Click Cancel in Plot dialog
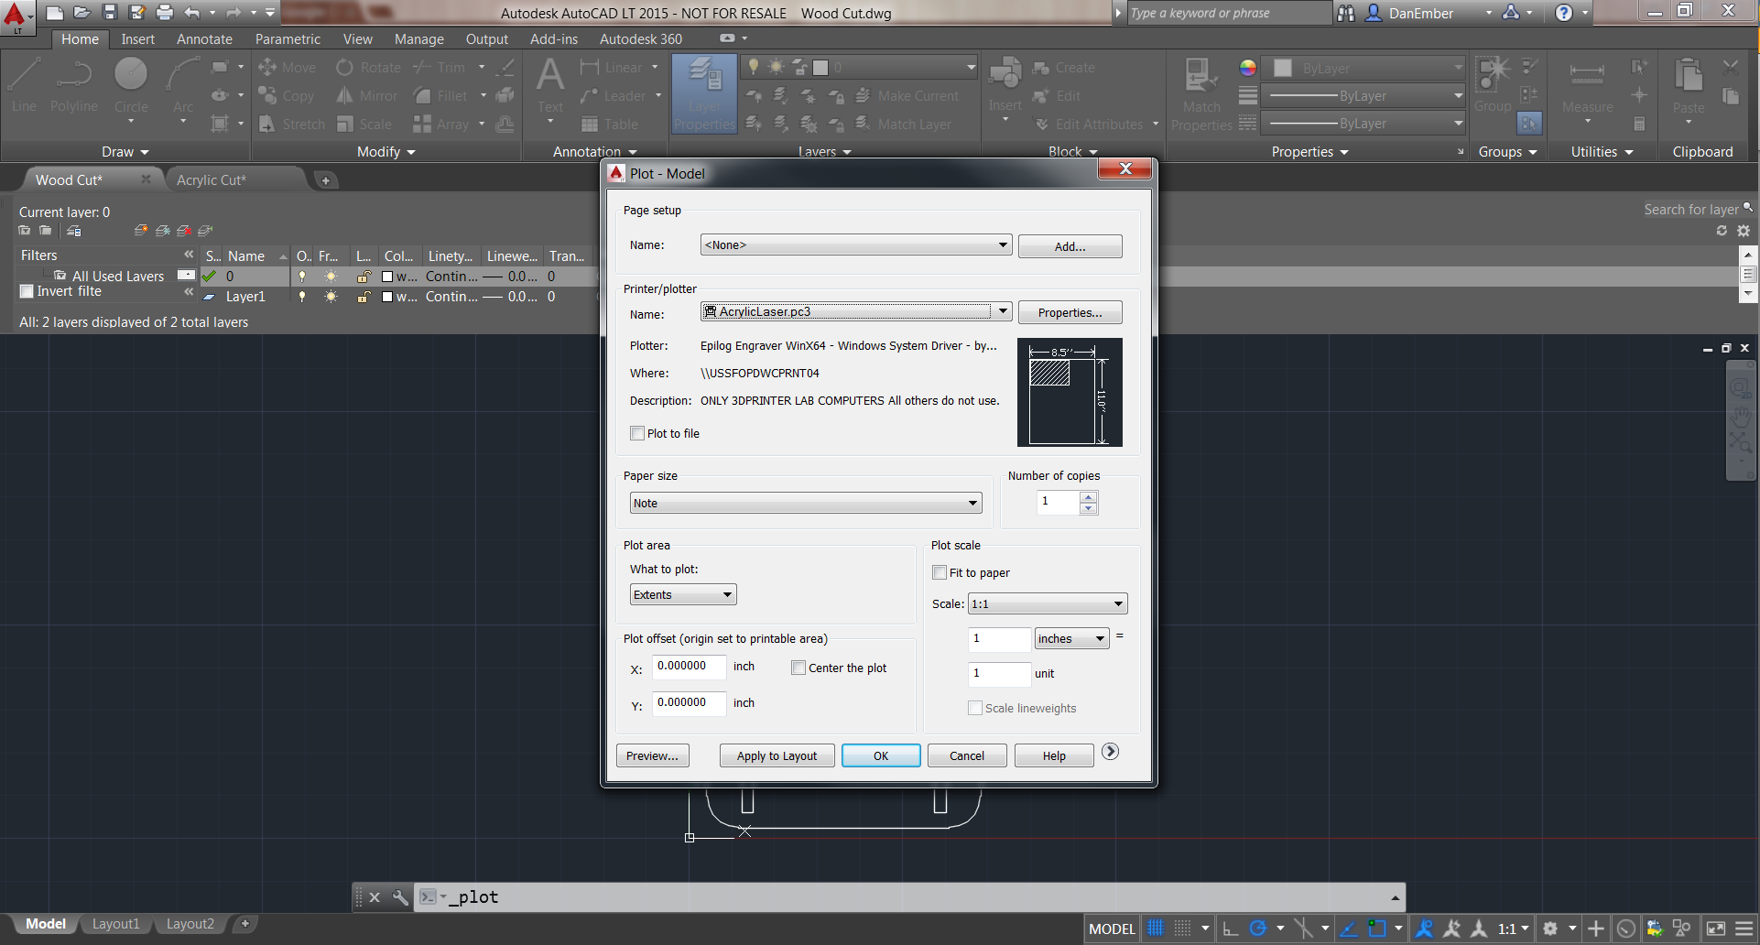 pos(967,755)
